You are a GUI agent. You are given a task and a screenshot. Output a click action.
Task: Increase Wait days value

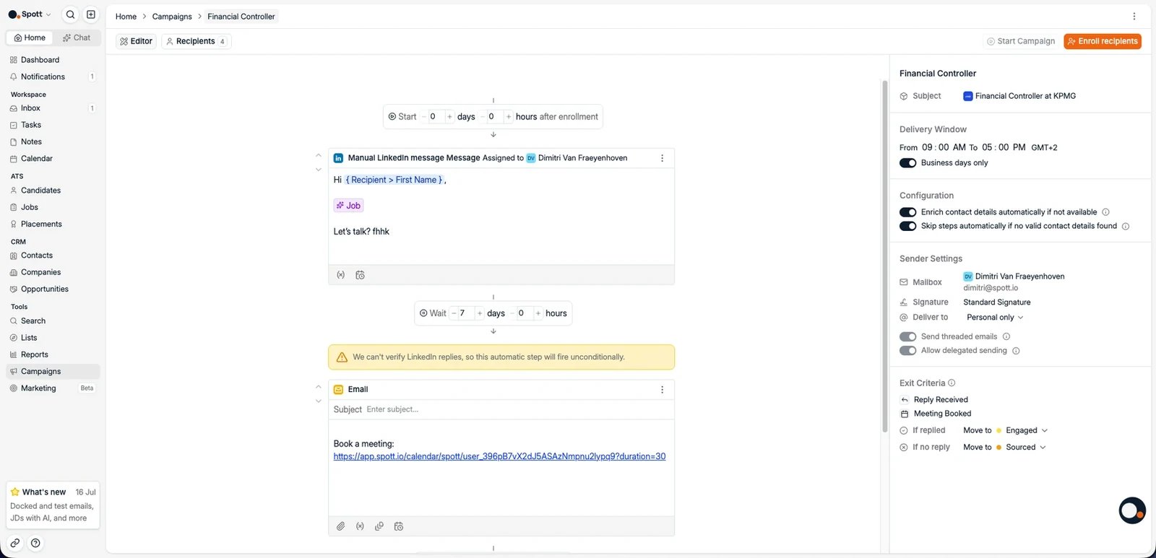(480, 313)
